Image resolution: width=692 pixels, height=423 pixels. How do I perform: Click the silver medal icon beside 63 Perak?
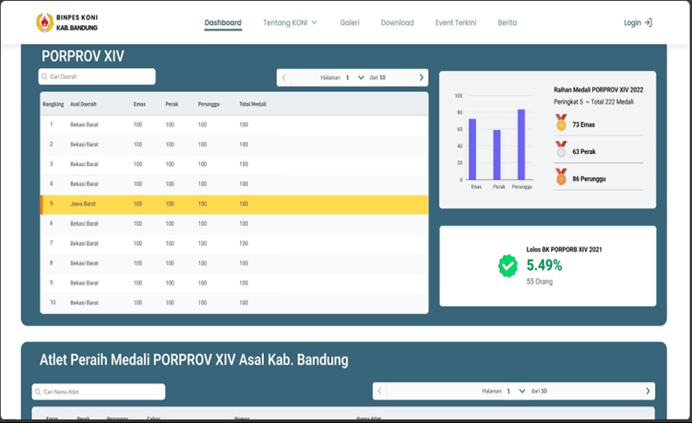point(561,149)
